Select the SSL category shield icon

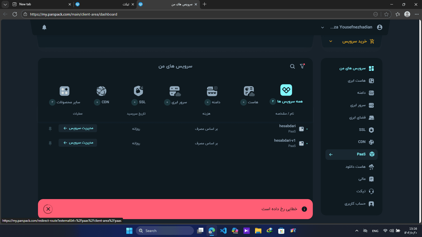coord(138,91)
